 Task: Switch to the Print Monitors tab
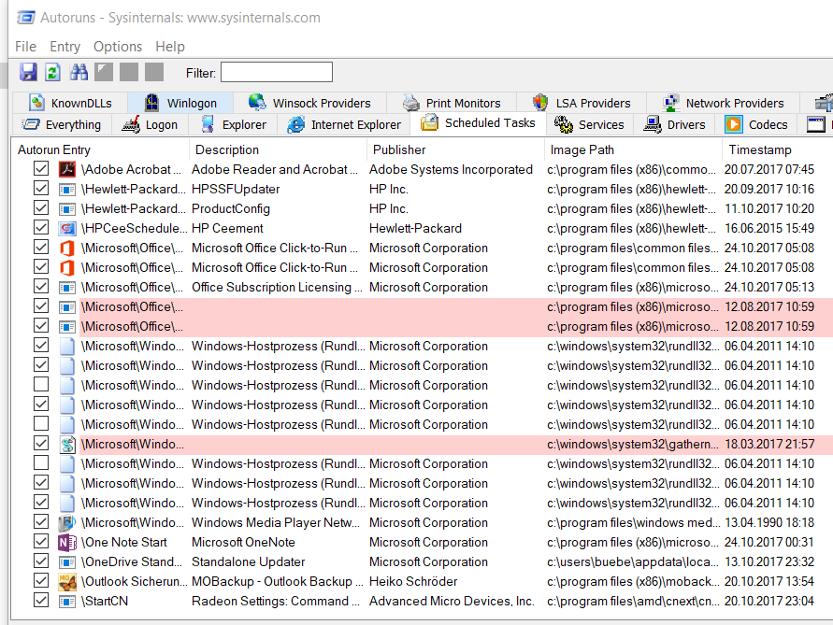coord(452,103)
